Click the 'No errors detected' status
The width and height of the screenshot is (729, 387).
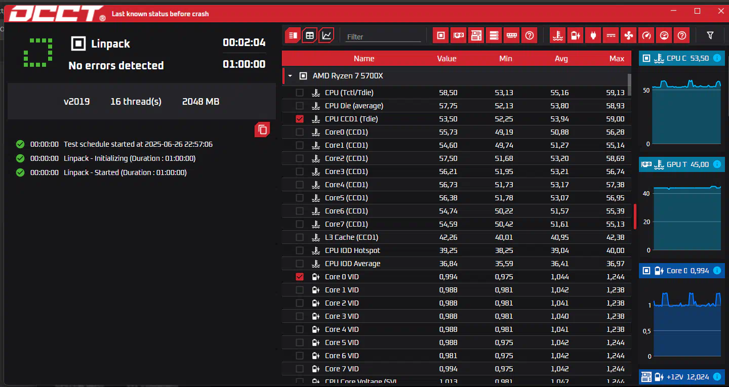click(x=116, y=66)
